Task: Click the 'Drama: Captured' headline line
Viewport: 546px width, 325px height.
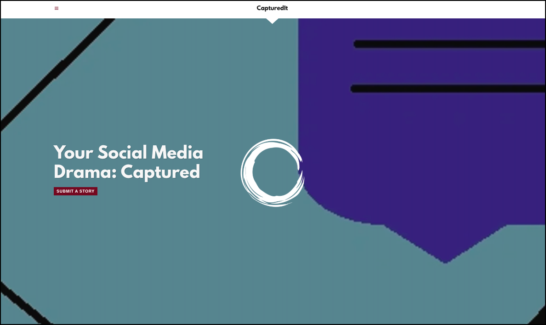Action: click(127, 172)
